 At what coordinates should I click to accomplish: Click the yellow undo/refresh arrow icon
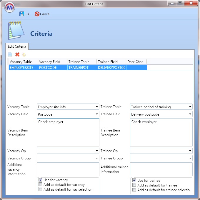tap(24, 54)
